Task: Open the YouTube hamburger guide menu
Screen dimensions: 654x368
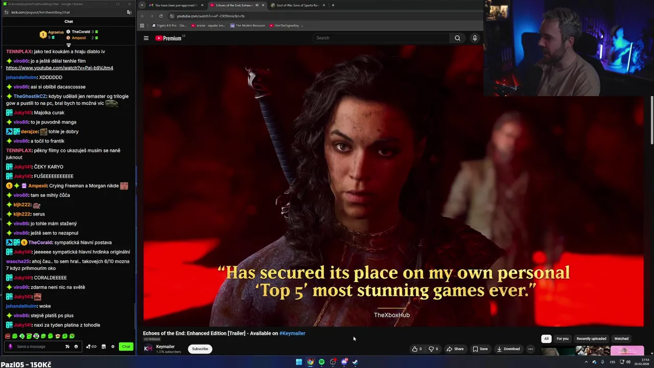Action: (x=146, y=38)
